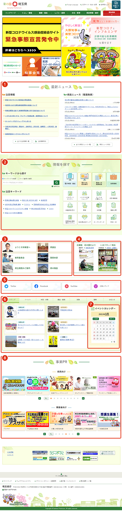Advance calendar with 次月 button

(x=112, y=319)
